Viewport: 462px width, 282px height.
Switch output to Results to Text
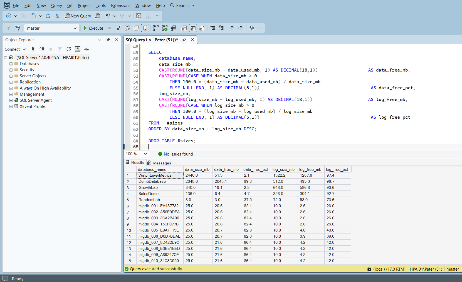tap(184, 28)
